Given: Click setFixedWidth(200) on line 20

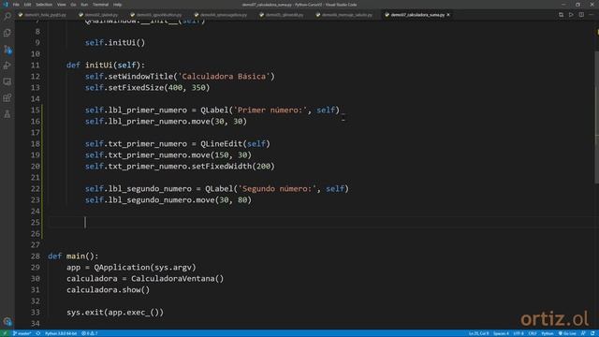Looking at the screenshot, I should 233,167.
